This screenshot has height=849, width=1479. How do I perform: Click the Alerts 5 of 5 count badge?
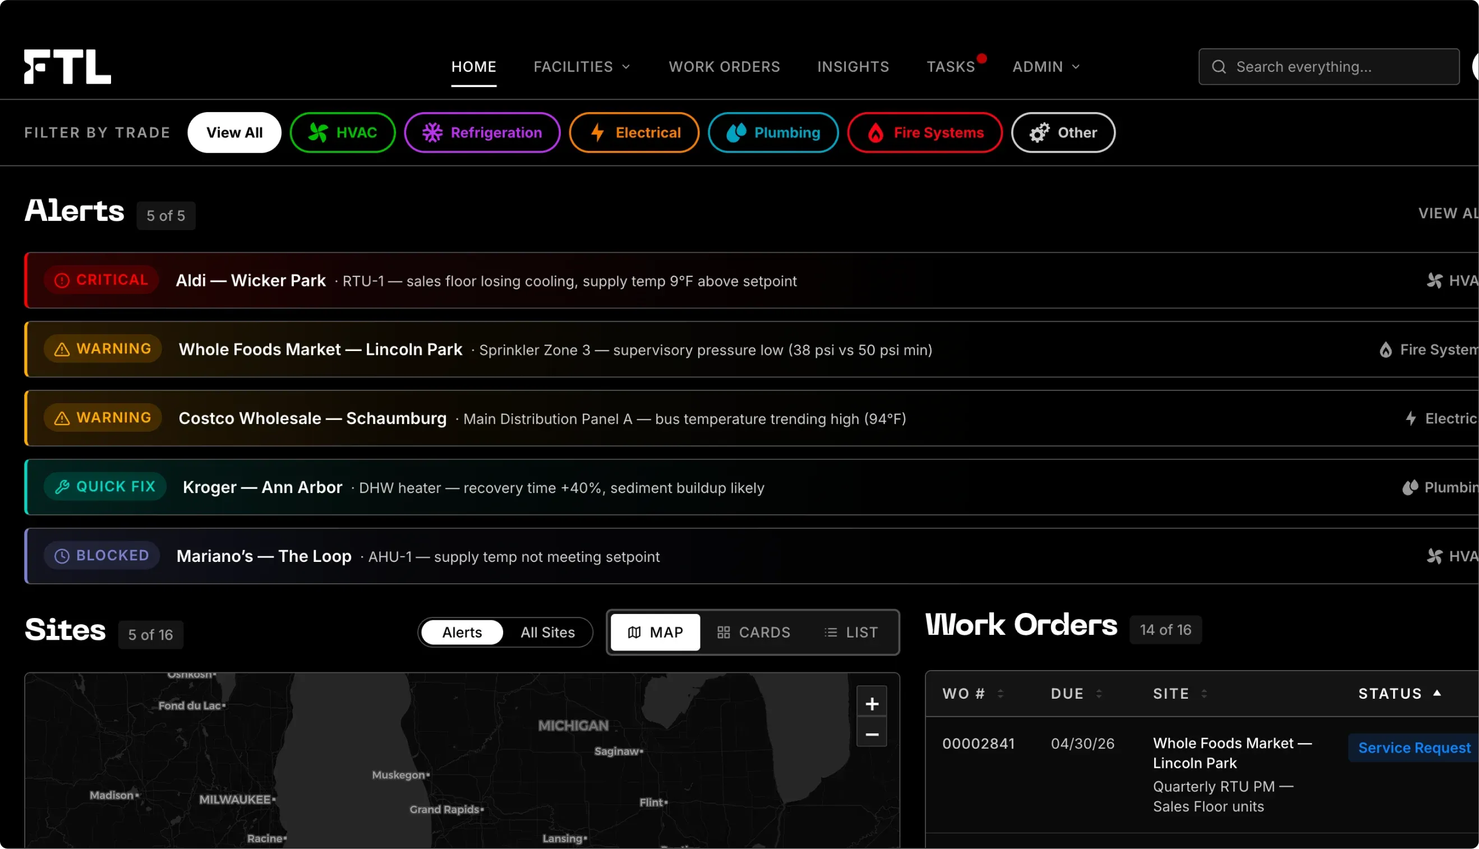click(165, 216)
